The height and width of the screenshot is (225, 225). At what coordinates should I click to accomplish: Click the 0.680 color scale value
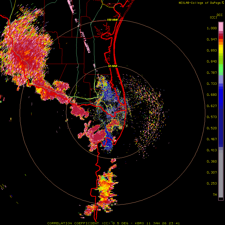[x=212, y=95]
